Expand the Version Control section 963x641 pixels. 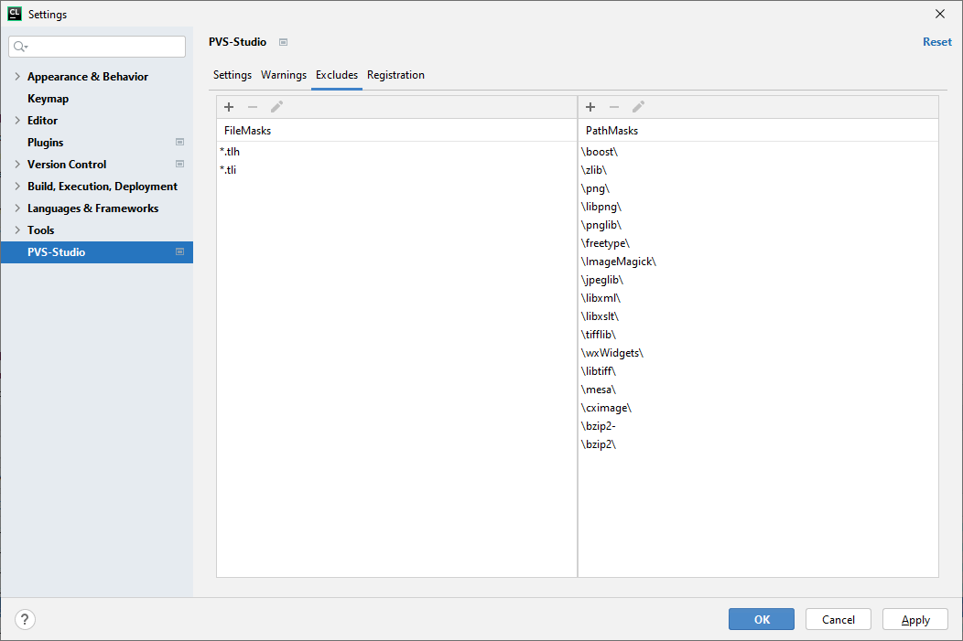tap(17, 165)
